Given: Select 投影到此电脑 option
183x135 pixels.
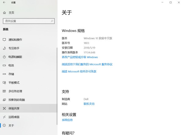Looking at the screenshot, I should [x=28, y=100].
